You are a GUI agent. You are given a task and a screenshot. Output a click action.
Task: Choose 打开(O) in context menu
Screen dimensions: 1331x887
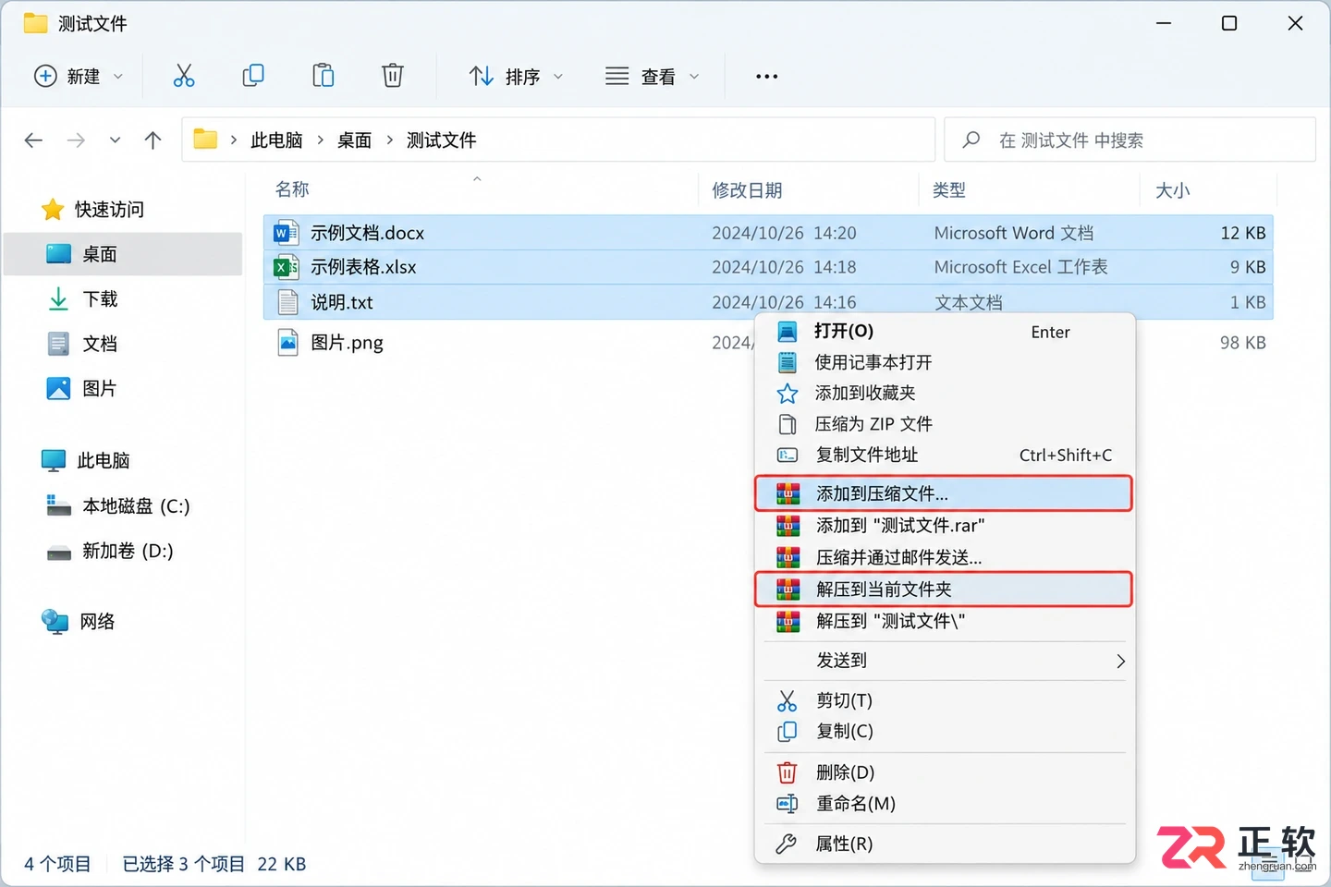coord(945,332)
